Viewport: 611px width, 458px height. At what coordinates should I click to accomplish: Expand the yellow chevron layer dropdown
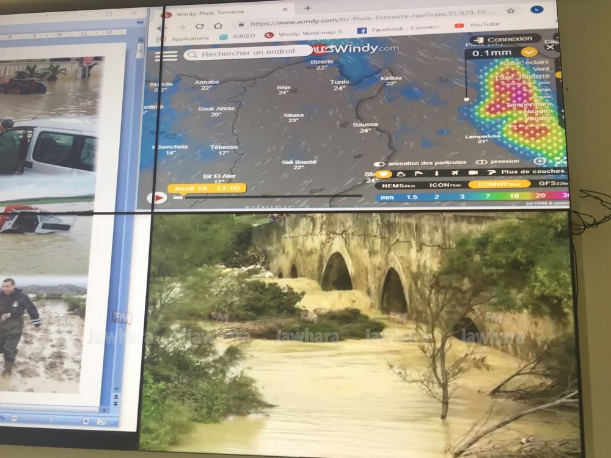pos(529,53)
